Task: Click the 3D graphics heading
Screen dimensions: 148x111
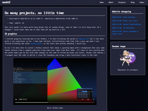Action: 11,34
